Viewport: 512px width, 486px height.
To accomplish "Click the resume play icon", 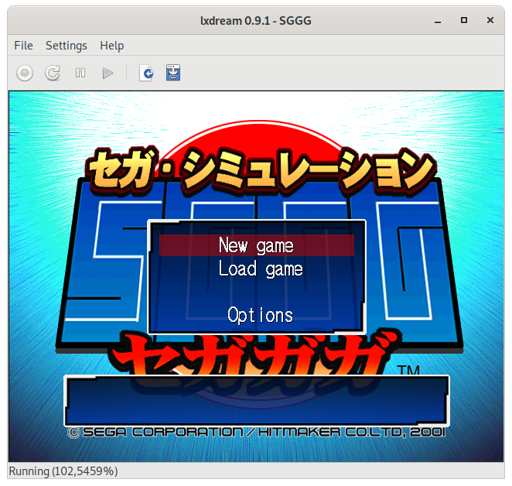I will (x=108, y=73).
